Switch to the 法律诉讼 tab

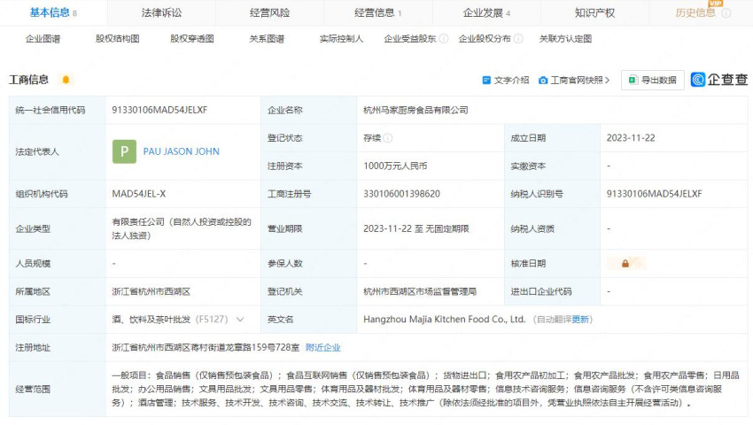(161, 13)
